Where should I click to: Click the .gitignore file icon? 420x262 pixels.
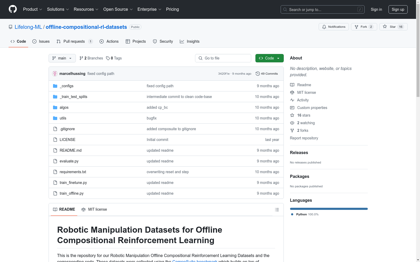coord(55,129)
